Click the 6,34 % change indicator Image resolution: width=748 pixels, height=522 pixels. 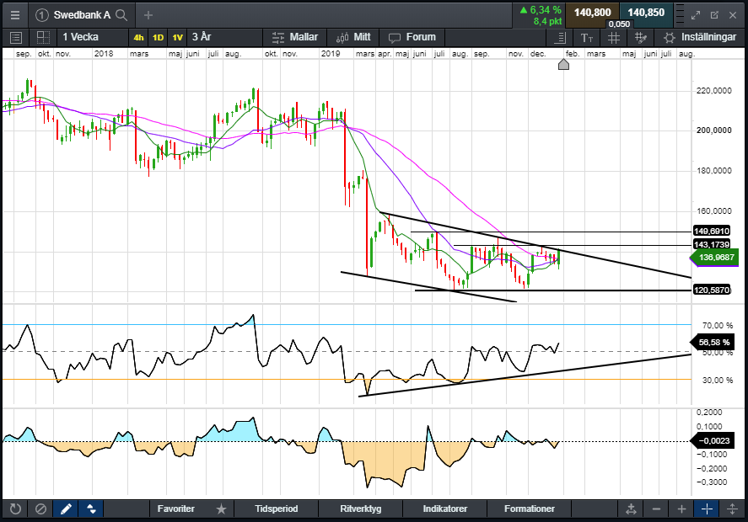tap(541, 10)
